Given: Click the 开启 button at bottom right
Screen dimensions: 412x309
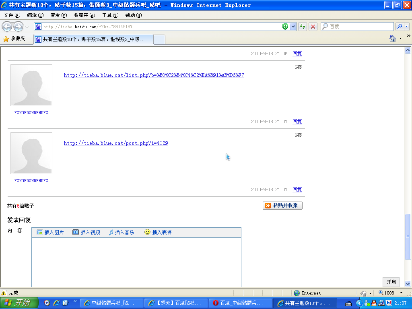Looking at the screenshot, I should pos(391,282).
